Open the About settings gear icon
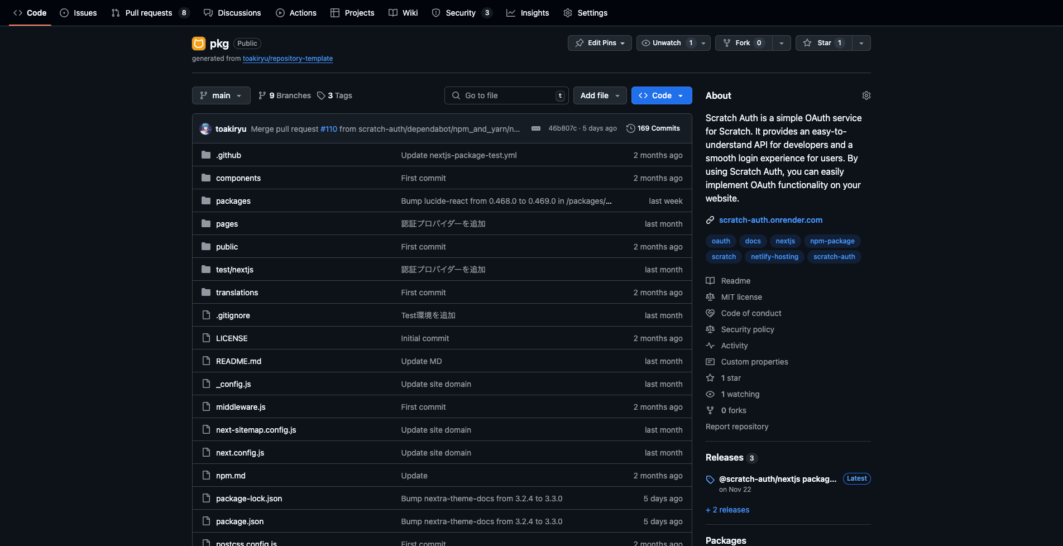Screen dimensions: 1063x546 coord(866,95)
